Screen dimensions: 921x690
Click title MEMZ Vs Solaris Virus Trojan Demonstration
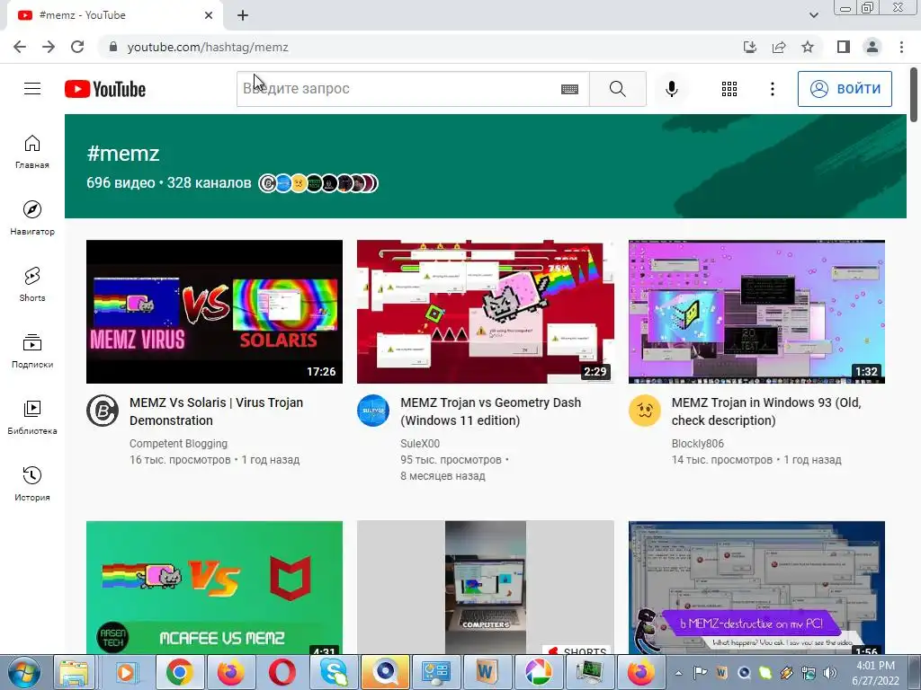coord(216,411)
